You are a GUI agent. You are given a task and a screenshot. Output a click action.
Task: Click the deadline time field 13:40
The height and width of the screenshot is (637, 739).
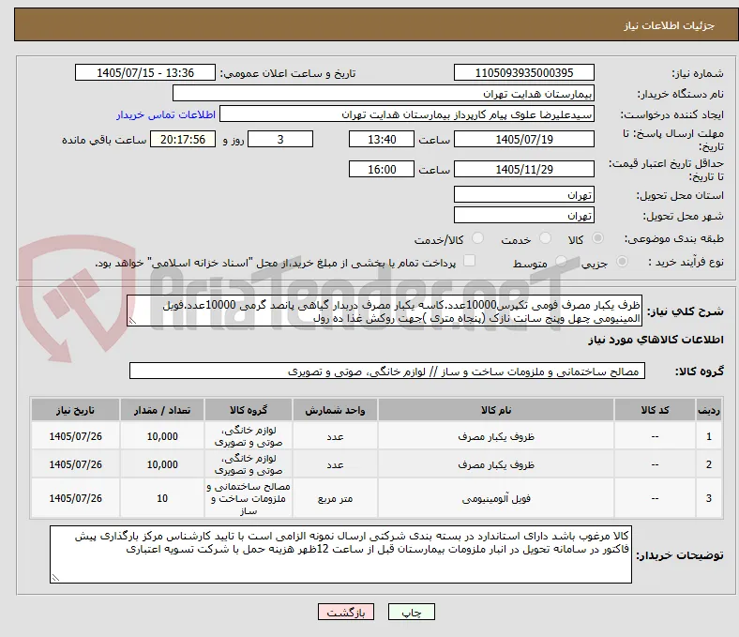(382, 139)
